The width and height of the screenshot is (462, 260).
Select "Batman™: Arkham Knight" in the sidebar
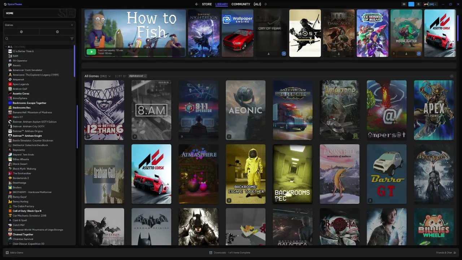[27, 136]
